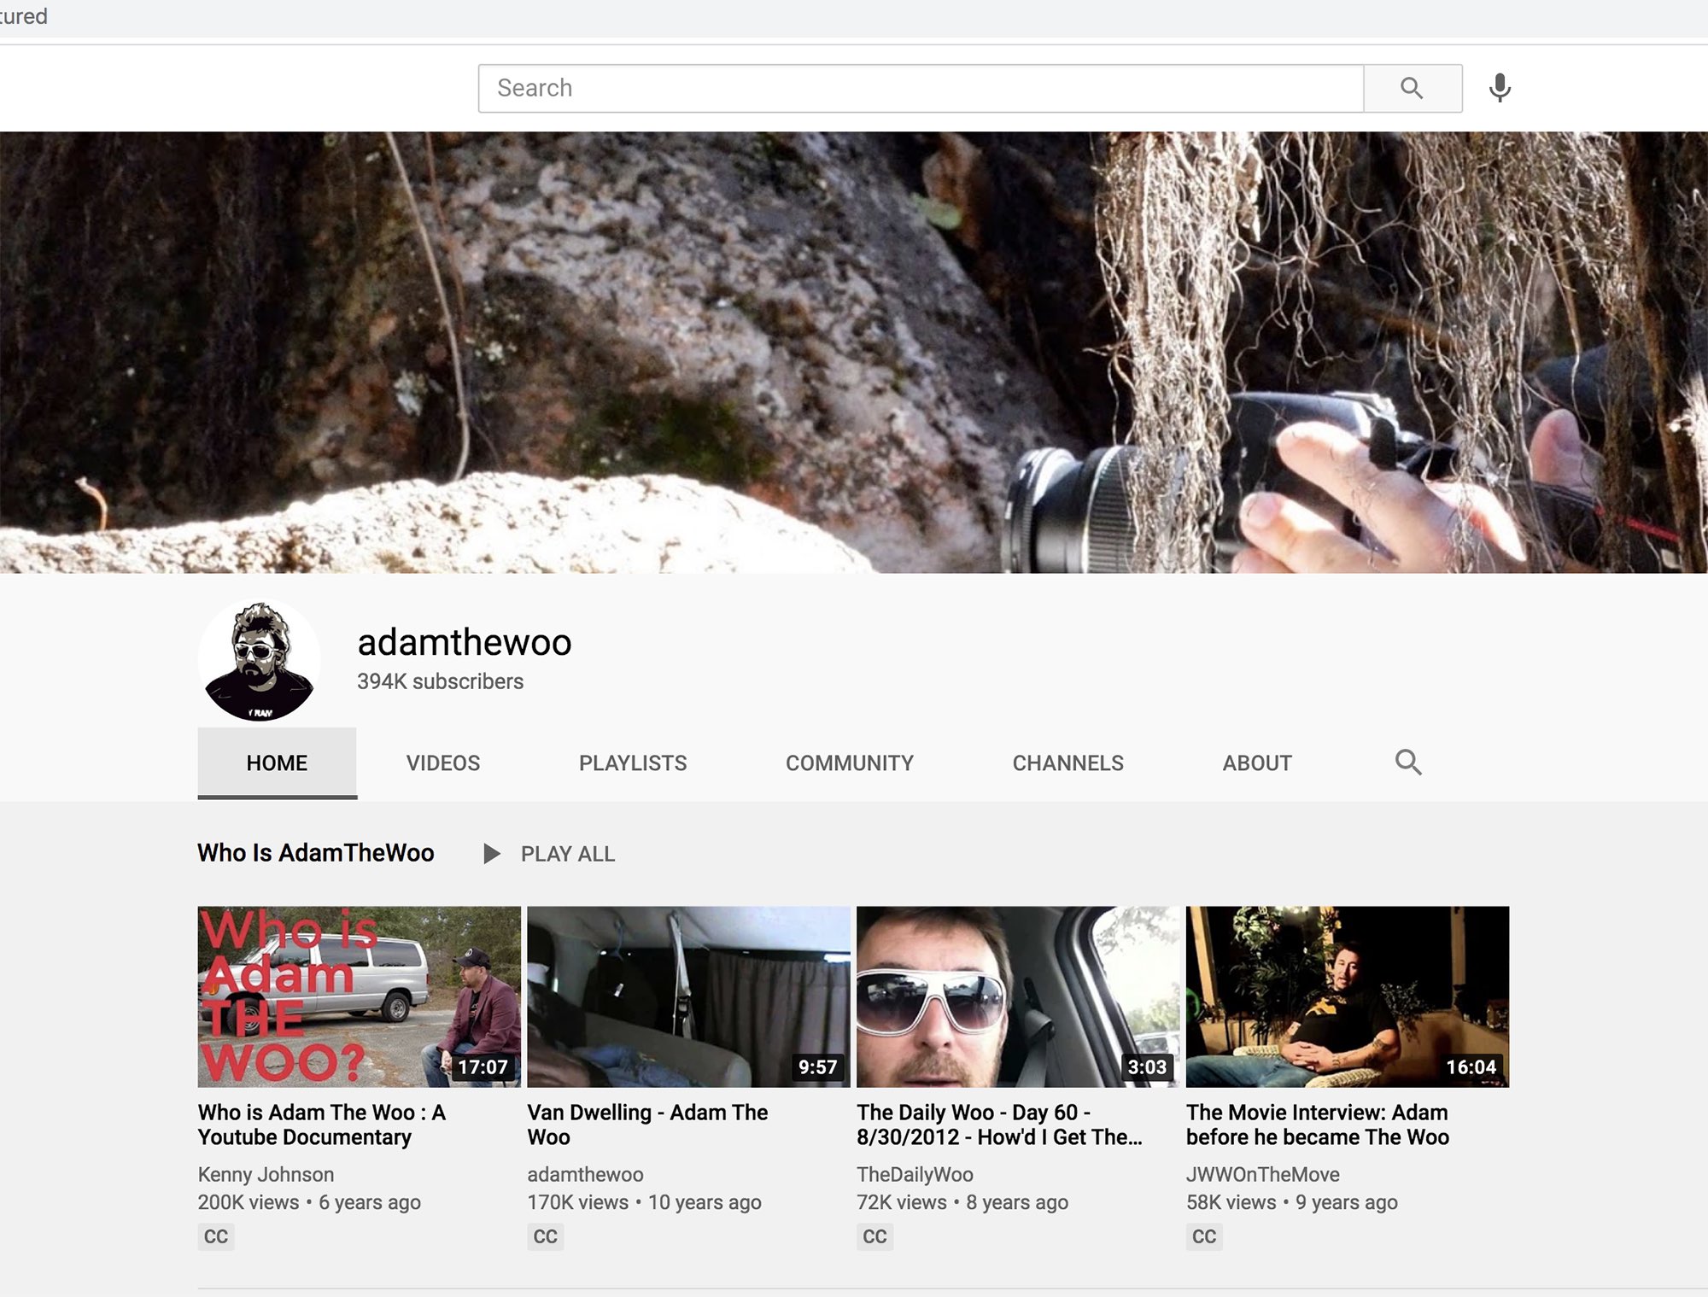This screenshot has height=1297, width=1708.
Task: Visit adamthewoo uploader link under Van Dwelling
Action: coord(586,1175)
